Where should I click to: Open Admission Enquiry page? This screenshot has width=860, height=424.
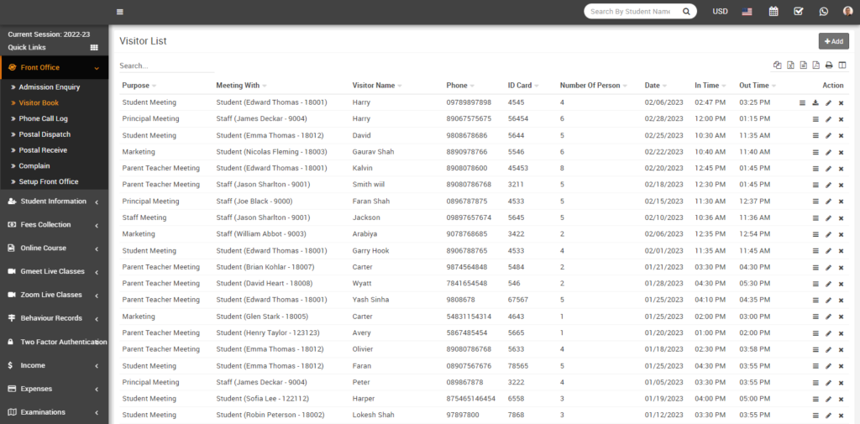pos(50,86)
